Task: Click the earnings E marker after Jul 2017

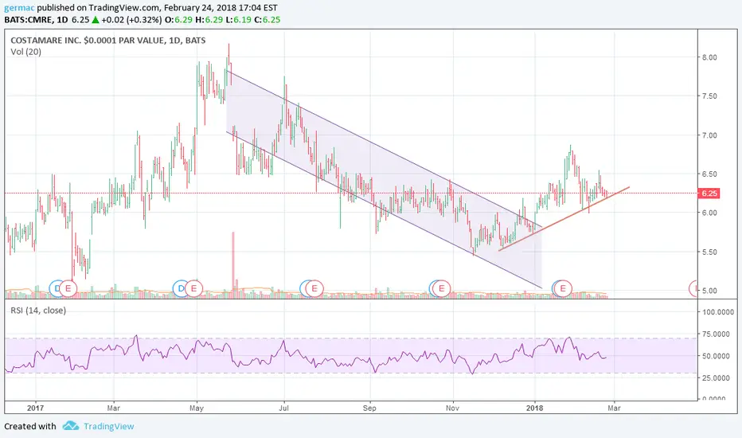Action: (314, 288)
